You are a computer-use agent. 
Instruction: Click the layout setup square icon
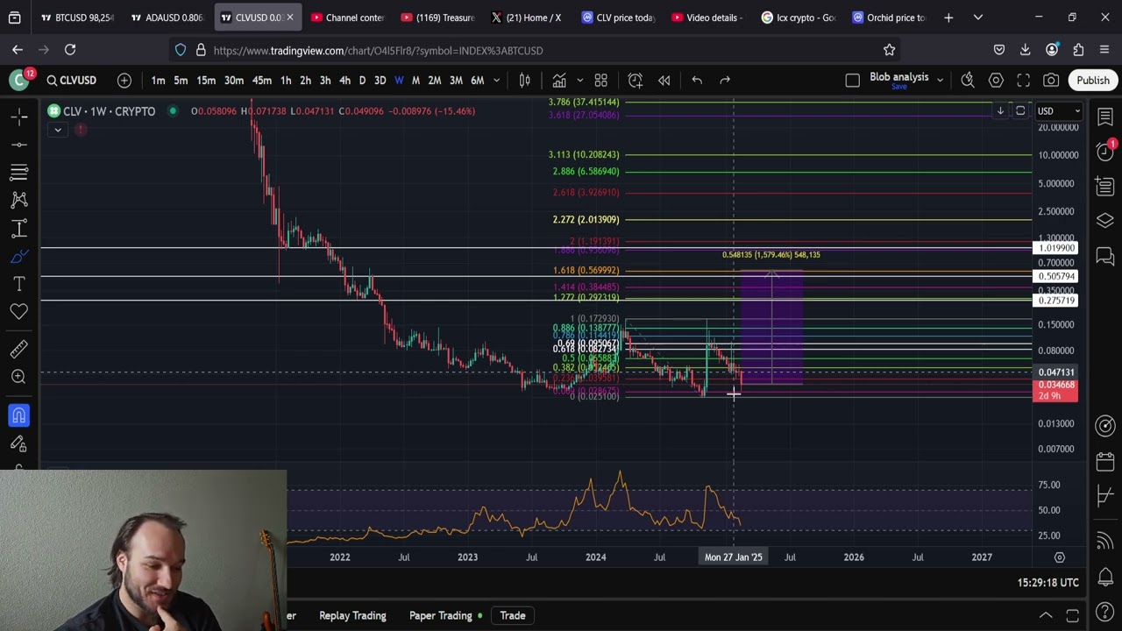click(x=852, y=81)
